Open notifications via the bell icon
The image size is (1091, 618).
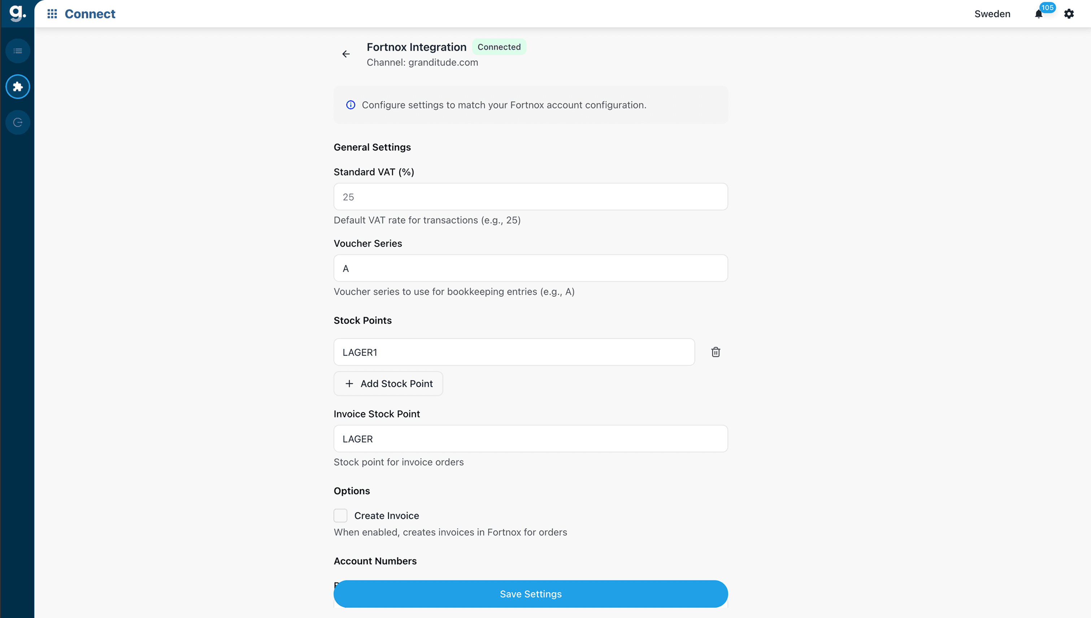click(1039, 14)
